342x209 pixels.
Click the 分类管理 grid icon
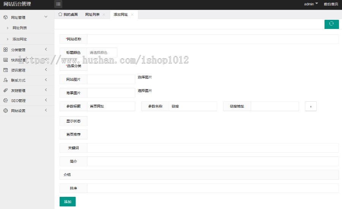tap(5, 49)
